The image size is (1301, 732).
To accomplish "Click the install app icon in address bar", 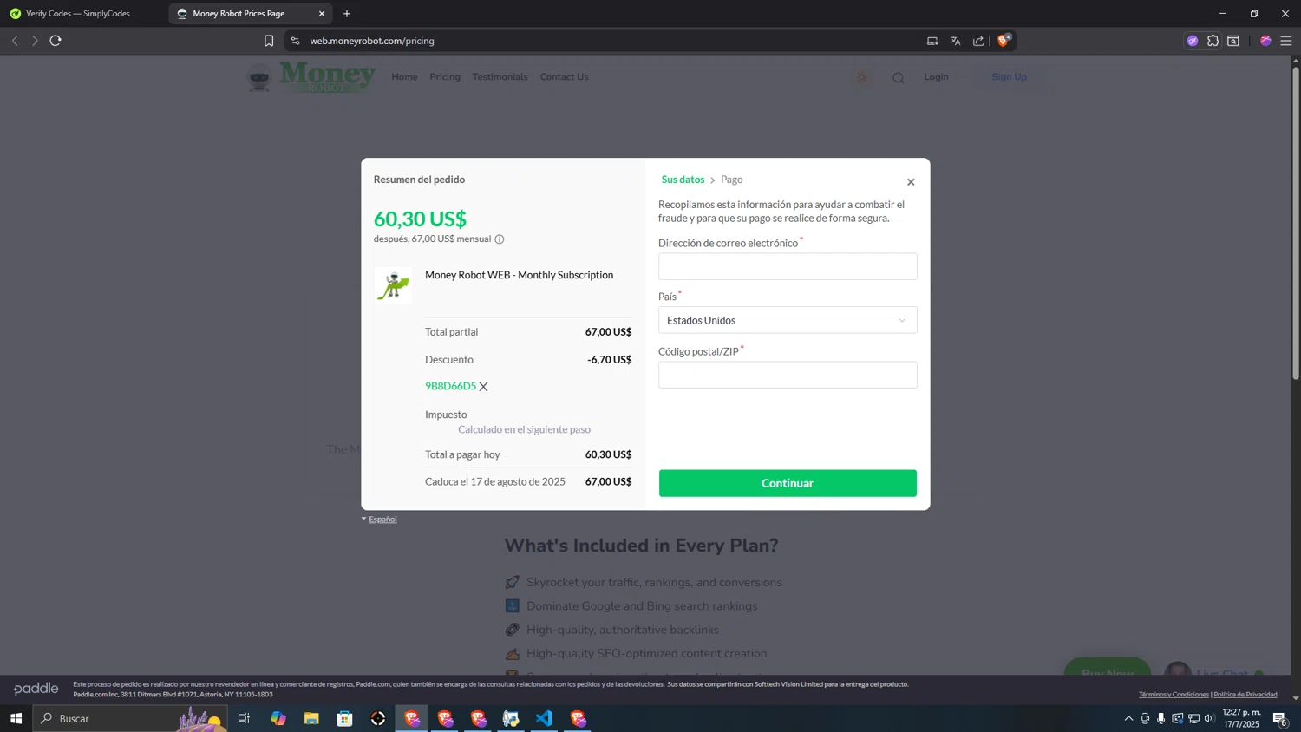I will click(x=932, y=41).
